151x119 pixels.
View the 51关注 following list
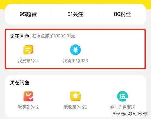click(75, 14)
